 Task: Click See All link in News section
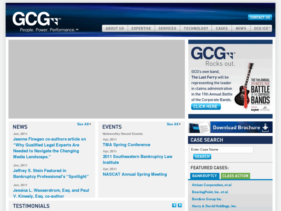[x=84, y=124]
